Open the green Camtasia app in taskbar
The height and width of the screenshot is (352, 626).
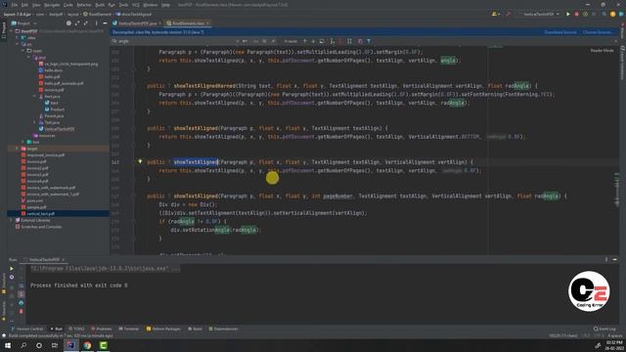pyautogui.click(x=103, y=345)
